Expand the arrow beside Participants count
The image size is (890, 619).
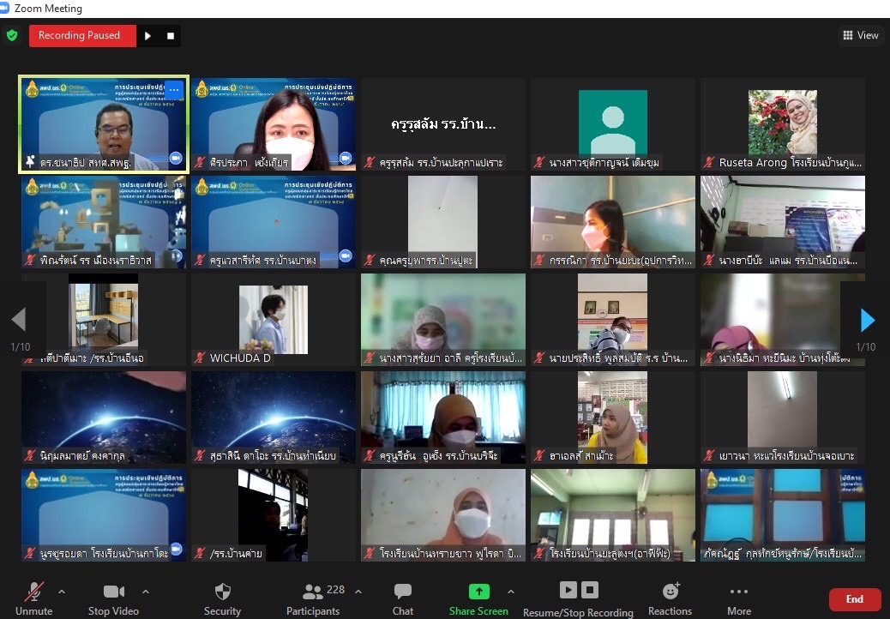click(358, 592)
